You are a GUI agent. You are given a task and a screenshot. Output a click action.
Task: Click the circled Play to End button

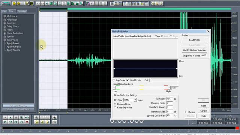21,117
